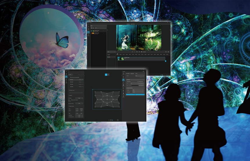
Task: Select the grid tool beside the pointer tool
Action: pyautogui.click(x=108, y=75)
